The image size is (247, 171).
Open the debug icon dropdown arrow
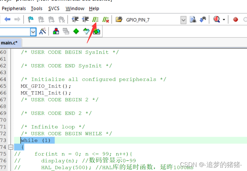pyautogui.click(x=224, y=20)
